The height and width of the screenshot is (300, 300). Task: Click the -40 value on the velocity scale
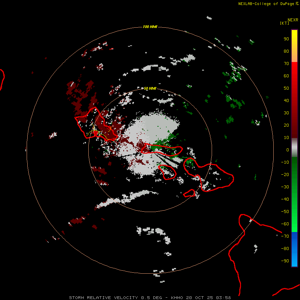285,199
